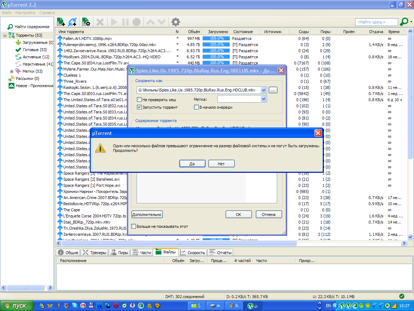This screenshot has height=311, width=414.
Task: Click the Remove torrent X icon
Action: click(x=100, y=22)
